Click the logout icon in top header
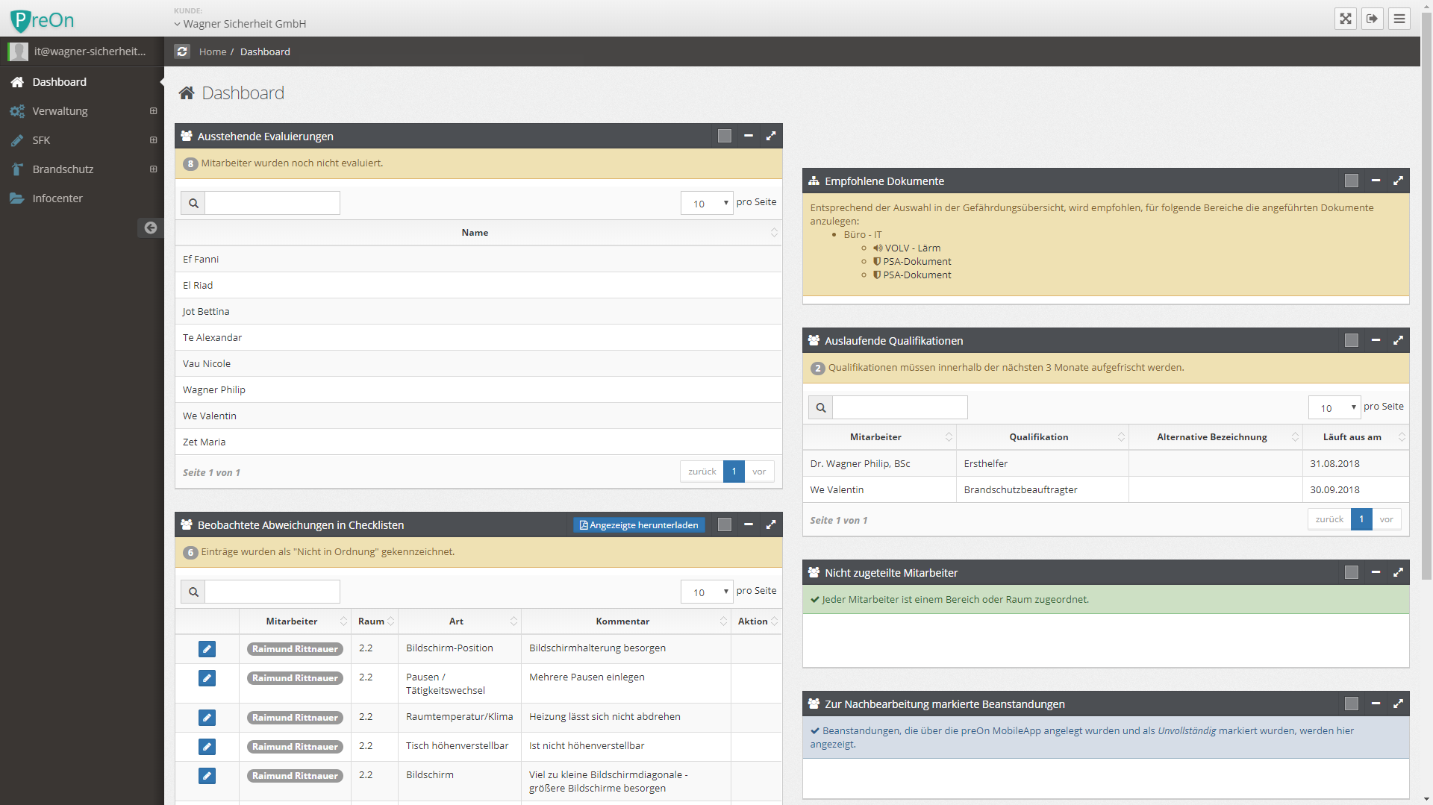 tap(1372, 19)
